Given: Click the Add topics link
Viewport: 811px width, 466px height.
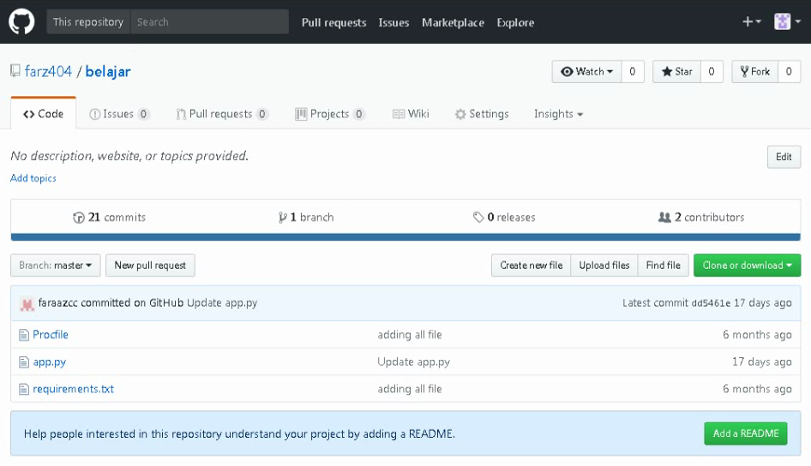Looking at the screenshot, I should pyautogui.click(x=33, y=178).
